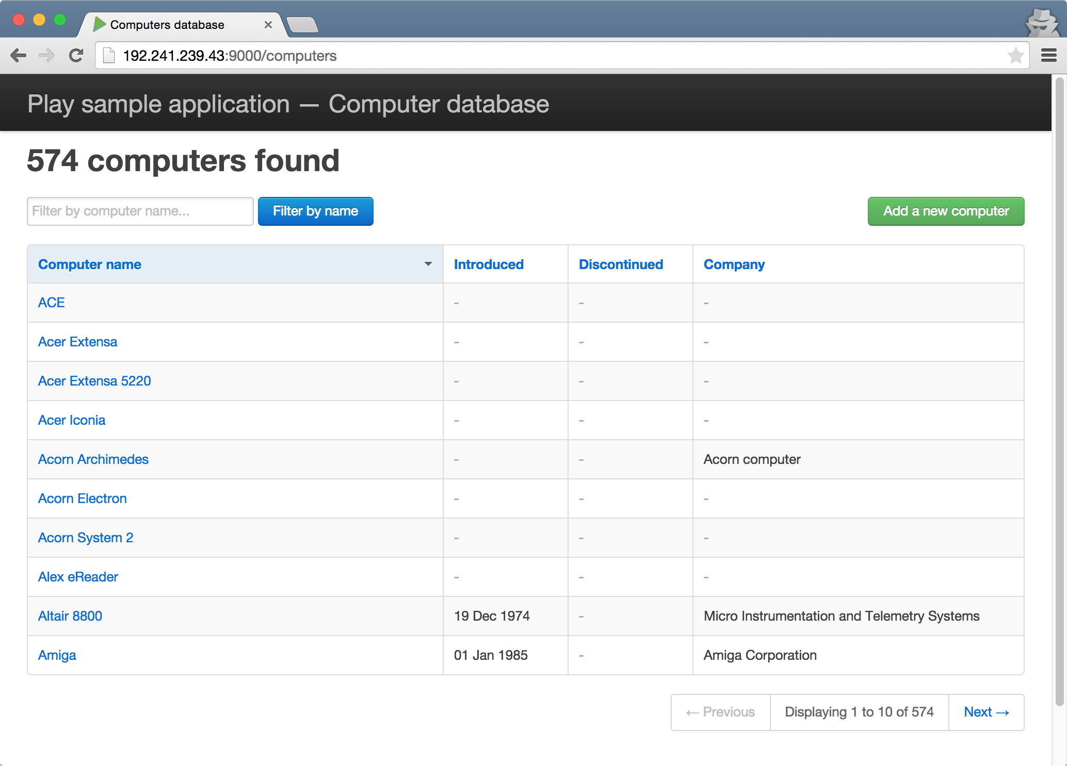Open a new browser tab
This screenshot has width=1067, height=766.
pyautogui.click(x=303, y=25)
